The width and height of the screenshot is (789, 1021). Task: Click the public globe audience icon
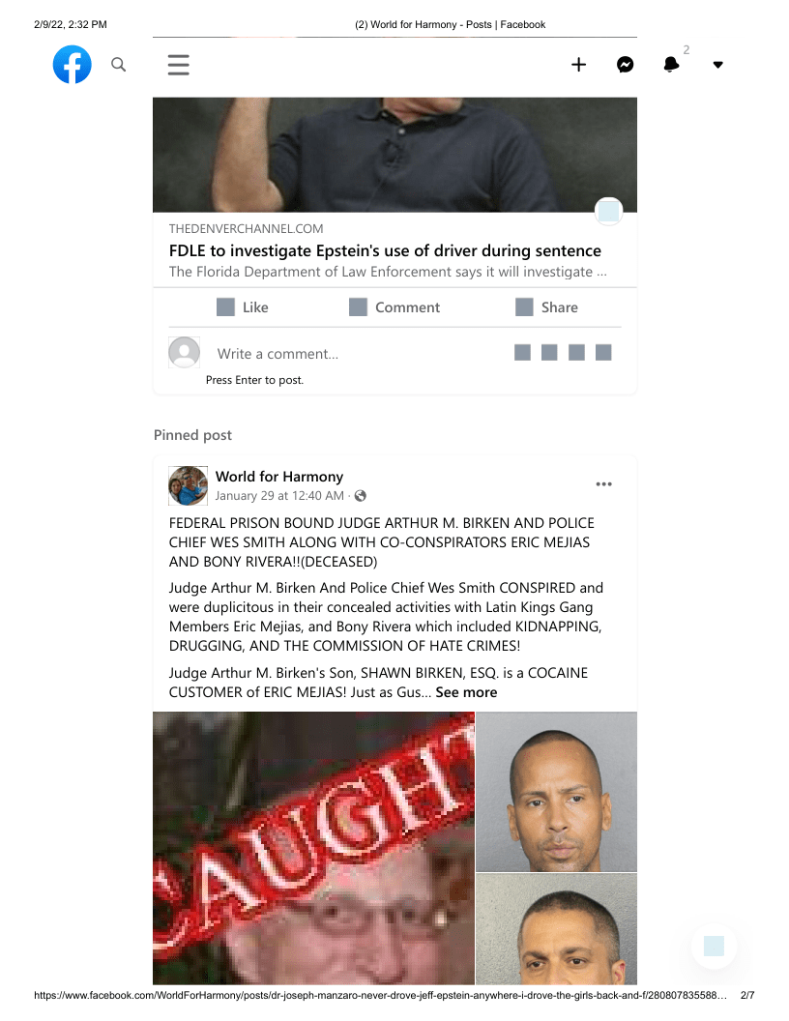click(360, 496)
